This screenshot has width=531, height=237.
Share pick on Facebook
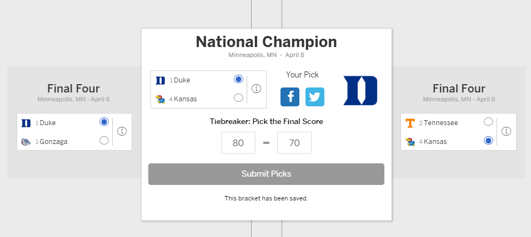pyautogui.click(x=290, y=97)
